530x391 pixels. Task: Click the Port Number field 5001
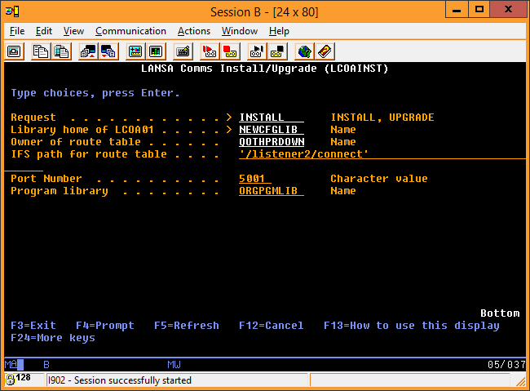click(255, 179)
